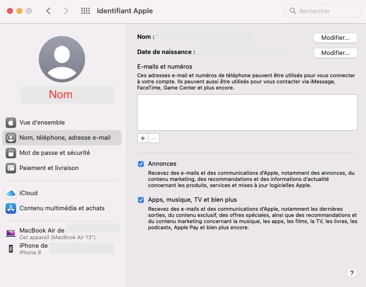This screenshot has width=366, height=287.
Task: Add an email or number with plus
Action: [x=143, y=138]
